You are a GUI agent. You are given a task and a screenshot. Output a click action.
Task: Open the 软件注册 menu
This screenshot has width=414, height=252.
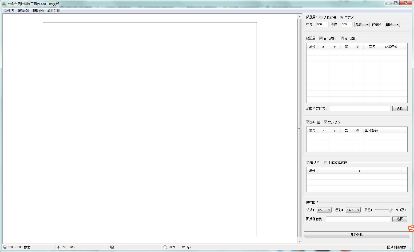[x=54, y=10]
